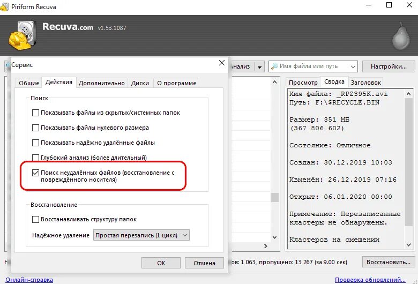Minimize the Piriform Recuva window

tap(369, 5)
